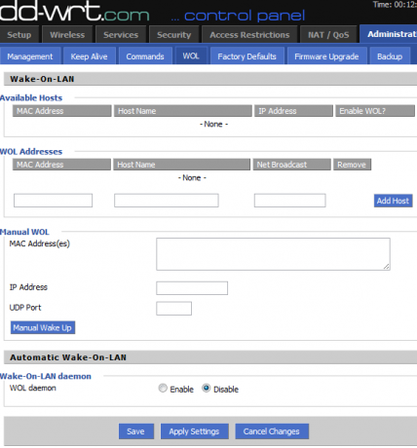This screenshot has height=448, width=417.
Task: Click the Manual Wake Up button
Action: coord(43,327)
